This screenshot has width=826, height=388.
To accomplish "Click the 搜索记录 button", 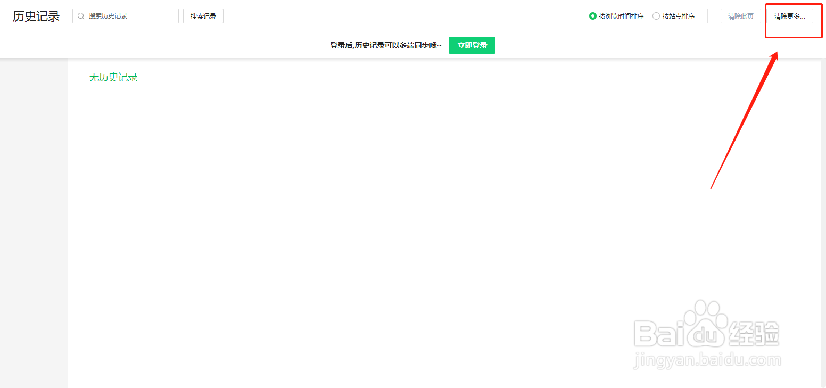I will 203,16.
